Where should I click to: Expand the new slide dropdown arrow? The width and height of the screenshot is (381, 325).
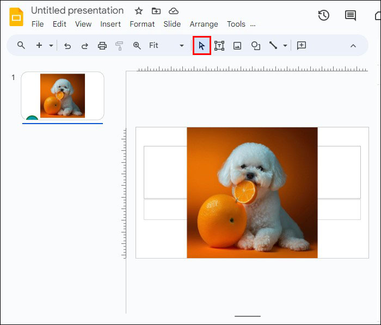point(51,46)
